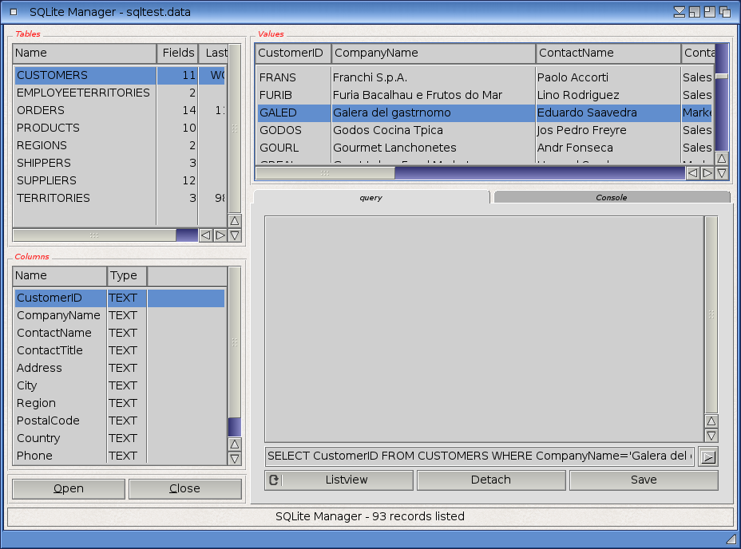Open the Listview cycle selector
This screenshot has height=549, width=741.
[339, 480]
